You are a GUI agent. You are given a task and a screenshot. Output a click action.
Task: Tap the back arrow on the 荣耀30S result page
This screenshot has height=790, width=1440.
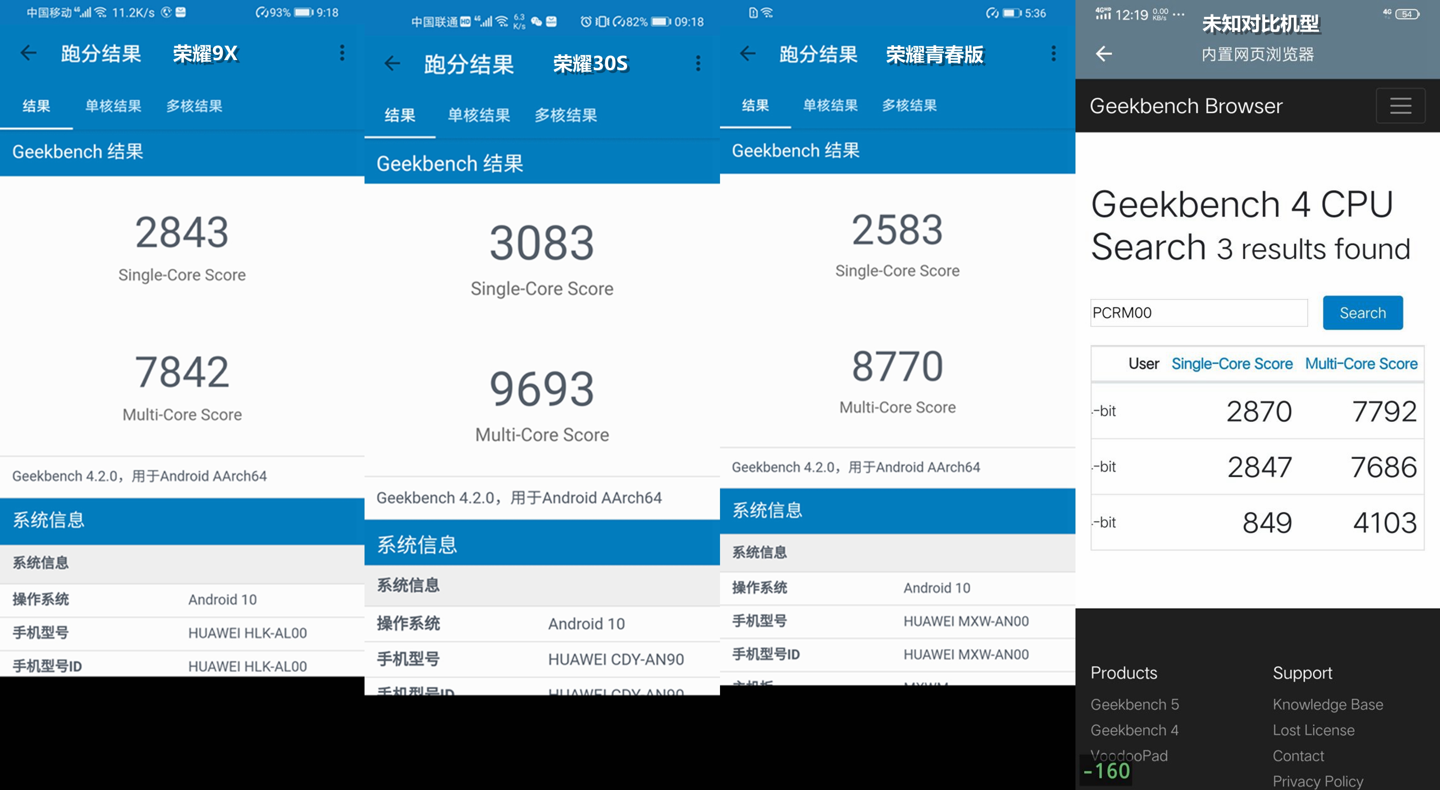[393, 63]
